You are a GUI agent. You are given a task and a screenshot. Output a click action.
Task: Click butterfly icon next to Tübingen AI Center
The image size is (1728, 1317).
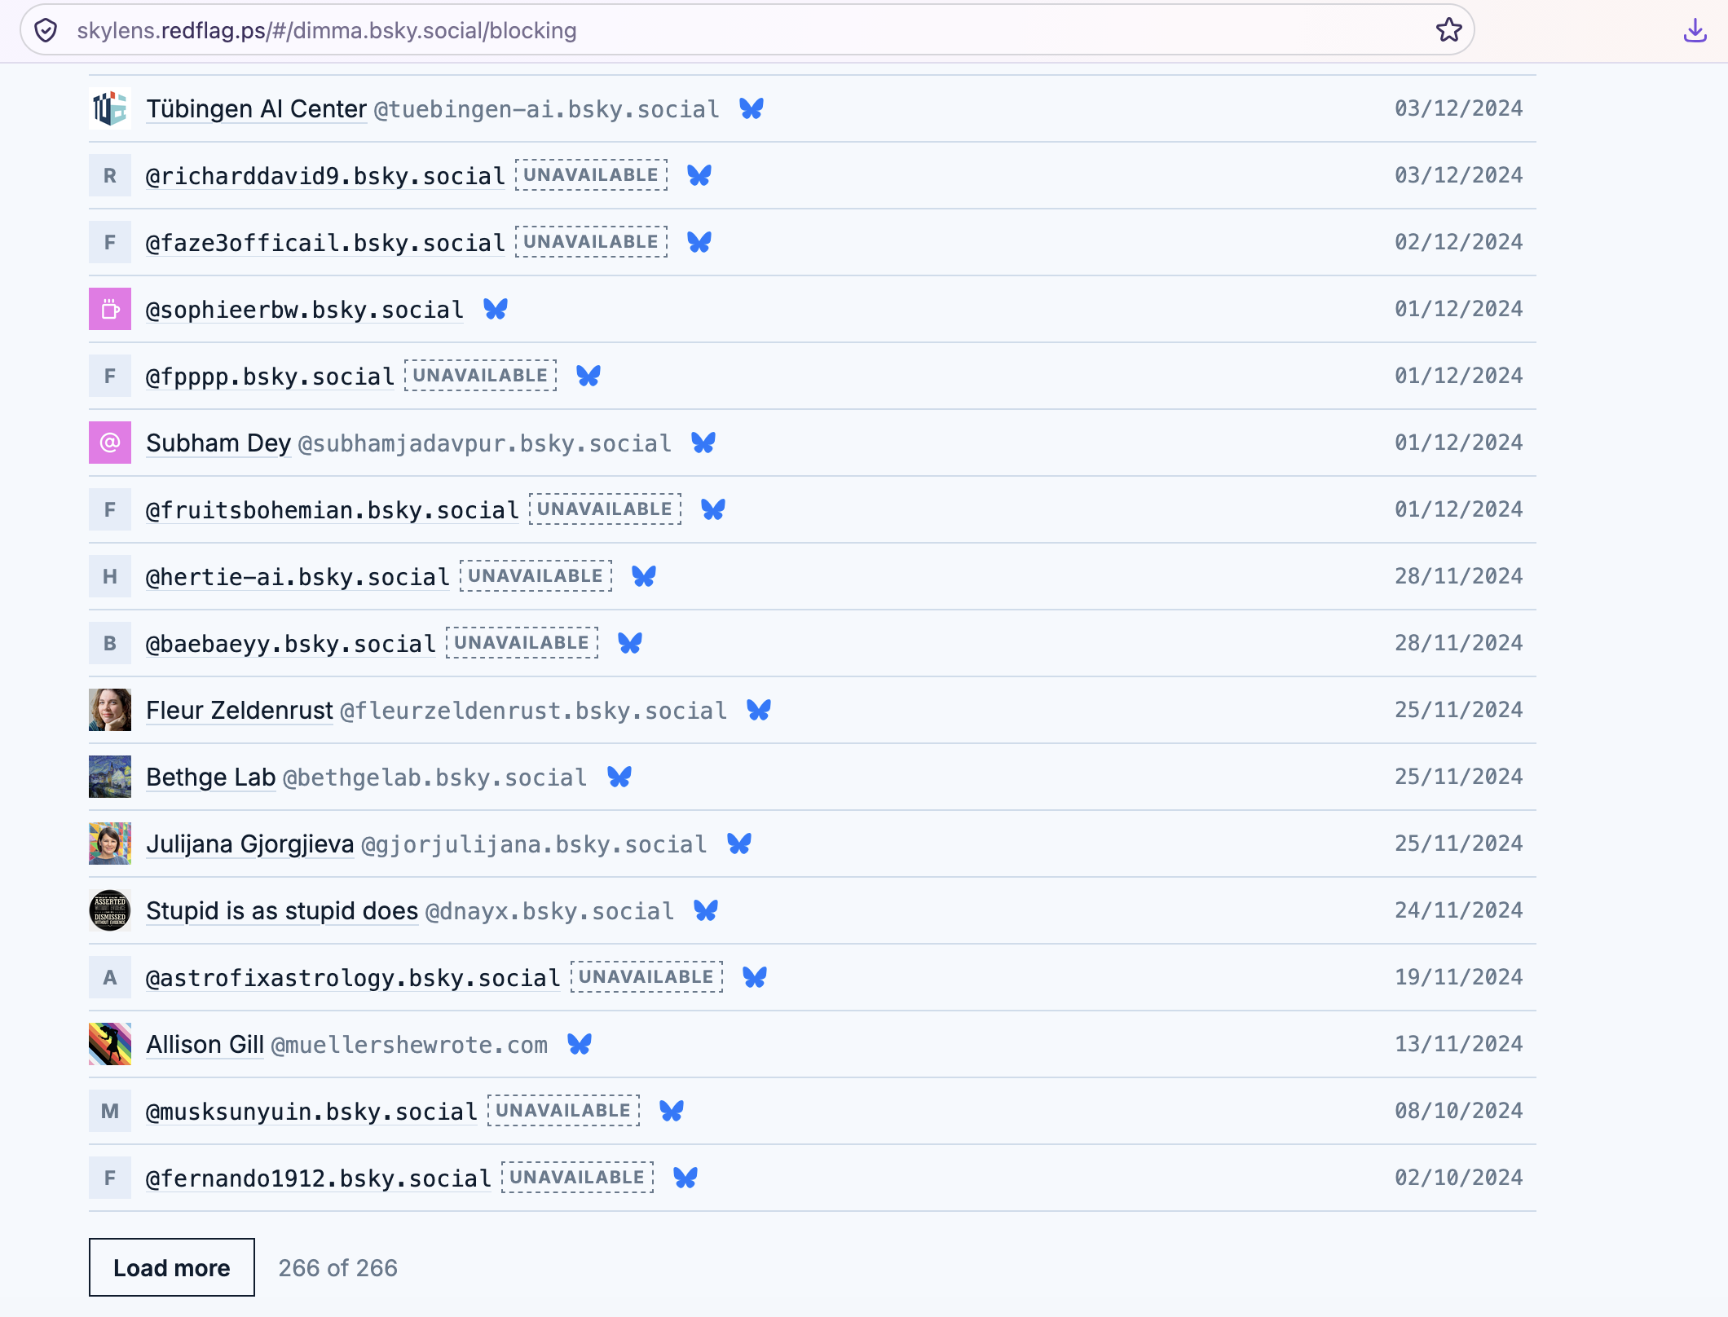pos(752,108)
